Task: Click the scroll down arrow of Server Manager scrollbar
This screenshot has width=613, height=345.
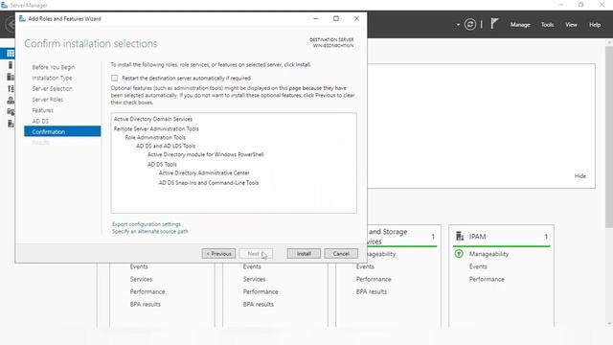Action: coord(609,324)
